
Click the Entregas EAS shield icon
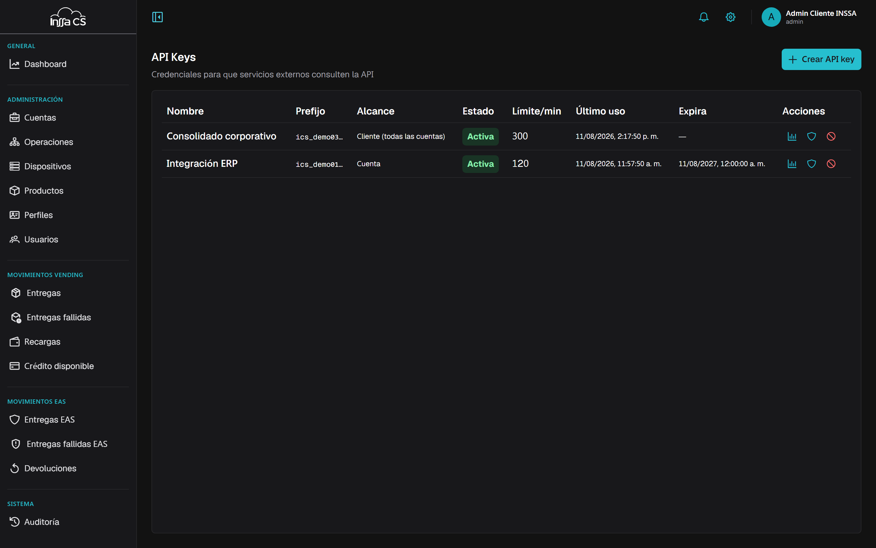[15, 420]
